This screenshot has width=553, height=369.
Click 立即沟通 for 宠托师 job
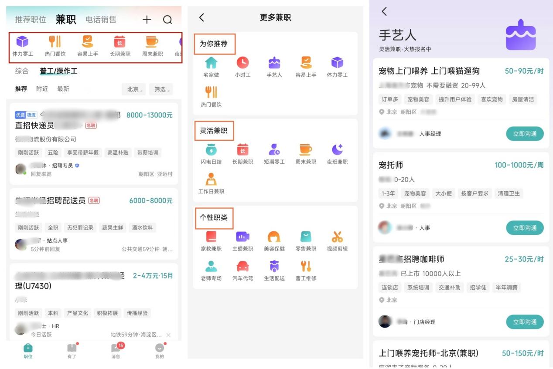pos(525,228)
